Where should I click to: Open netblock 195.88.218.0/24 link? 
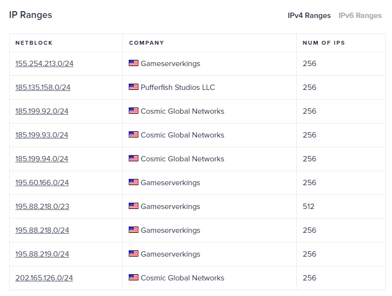[42, 230]
